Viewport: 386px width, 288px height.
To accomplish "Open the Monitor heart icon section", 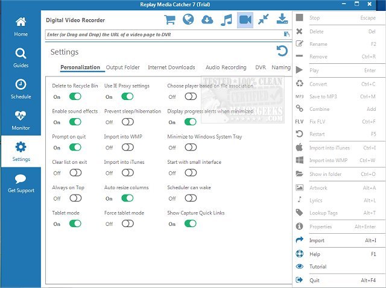I will 21,121.
